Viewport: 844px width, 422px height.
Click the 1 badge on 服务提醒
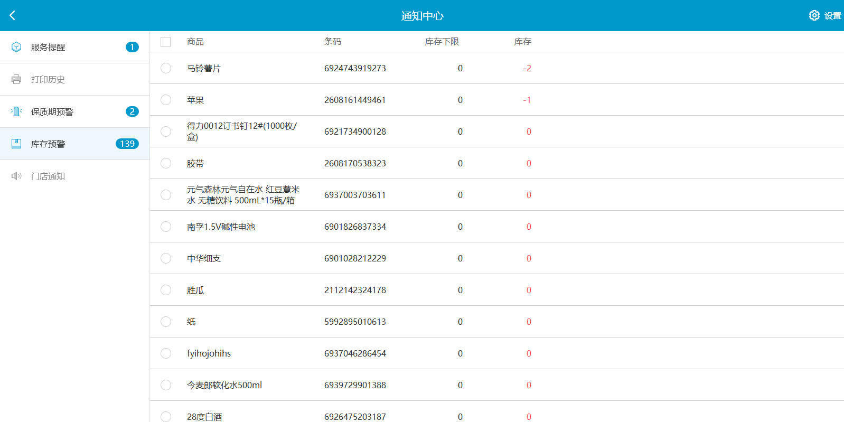pyautogui.click(x=132, y=47)
